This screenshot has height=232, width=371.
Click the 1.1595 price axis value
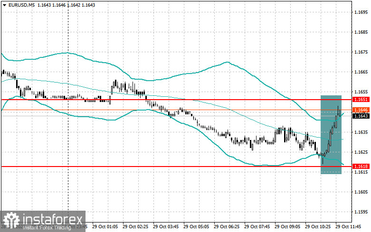pyautogui.click(x=361, y=212)
